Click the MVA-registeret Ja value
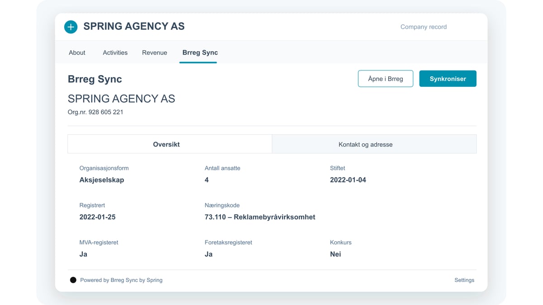543x305 pixels. 83,254
